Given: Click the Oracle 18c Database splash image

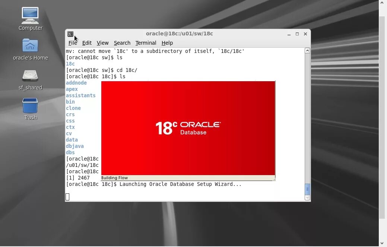Looking at the screenshot, I should pyautogui.click(x=188, y=128).
